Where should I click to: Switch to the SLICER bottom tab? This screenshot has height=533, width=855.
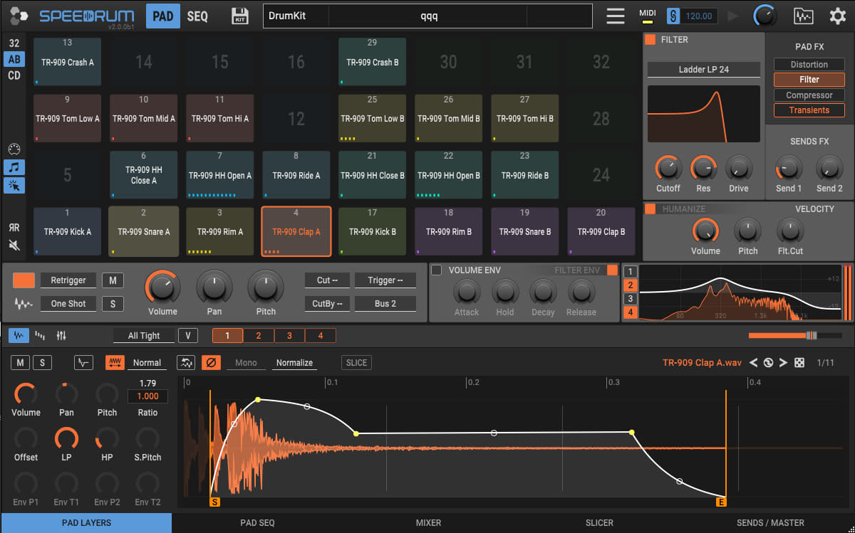599,523
